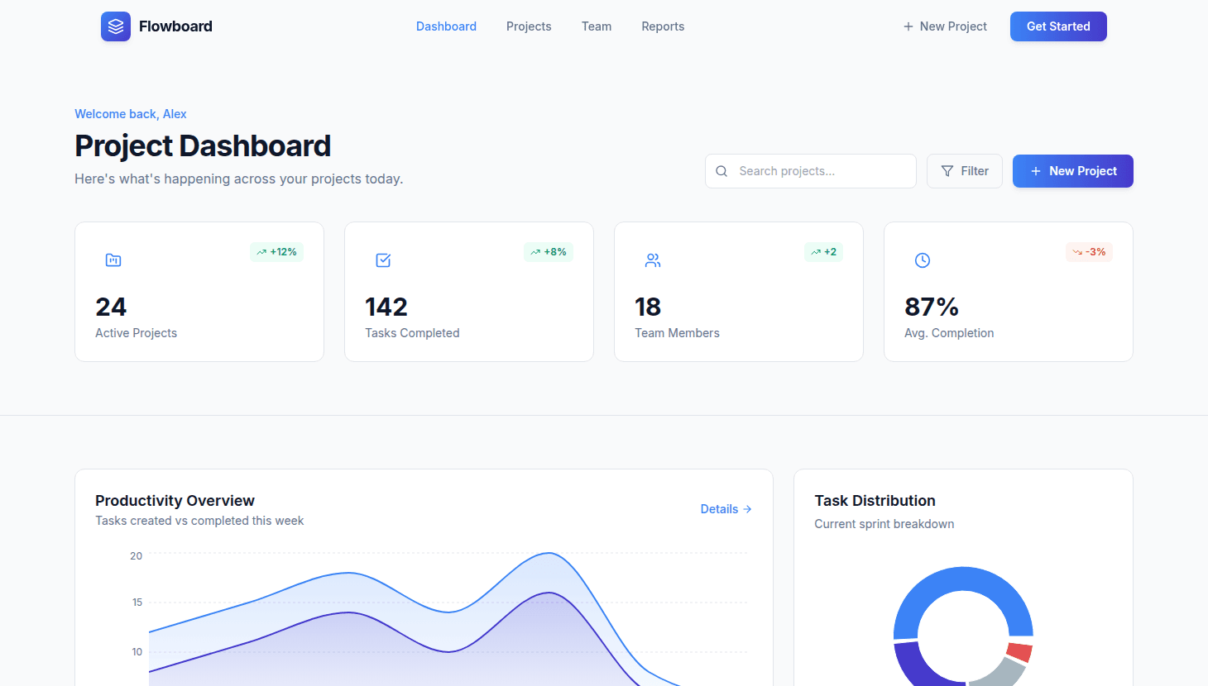Click the blue New Project button
Viewport: 1208px width, 686px height.
pos(1073,171)
